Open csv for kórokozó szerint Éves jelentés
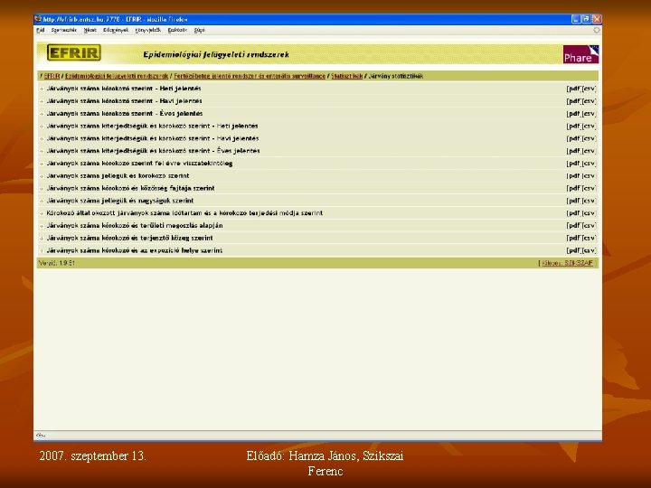The width and height of the screenshot is (651, 488). point(589,113)
